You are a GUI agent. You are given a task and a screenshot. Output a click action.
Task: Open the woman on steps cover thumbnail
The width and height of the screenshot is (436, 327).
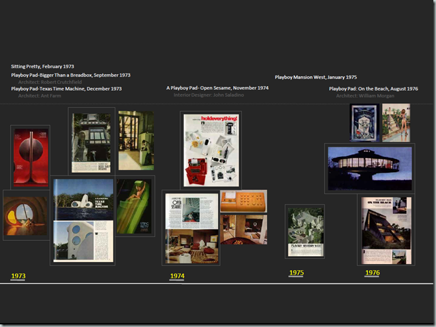click(396, 123)
